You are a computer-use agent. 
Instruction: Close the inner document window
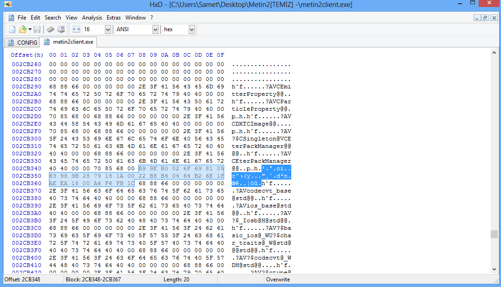(x=494, y=18)
